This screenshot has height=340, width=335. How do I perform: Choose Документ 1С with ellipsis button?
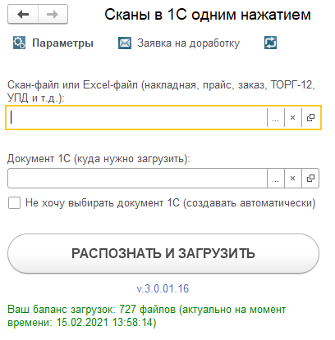coord(276,179)
